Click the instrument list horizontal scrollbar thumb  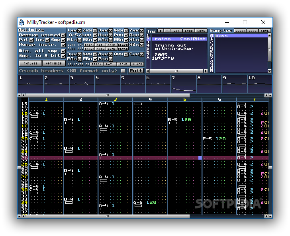176,71
